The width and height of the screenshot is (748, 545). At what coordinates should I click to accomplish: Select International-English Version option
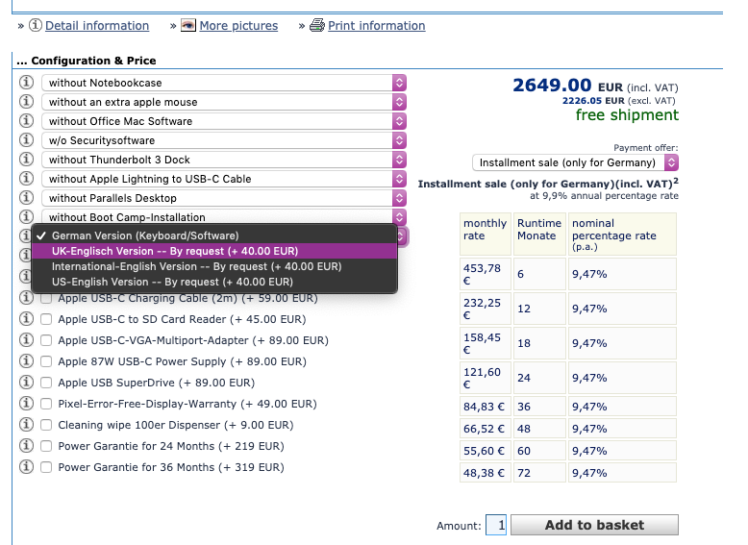pyautogui.click(x=214, y=266)
